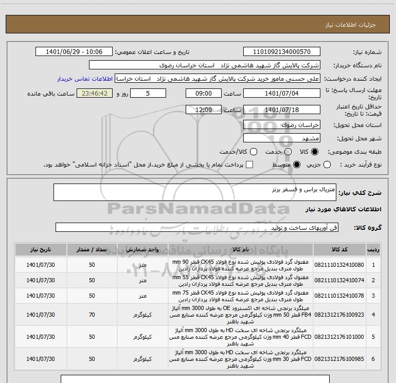The width and height of the screenshot is (396, 383).
Task: Click the announcement date field 1401/06/29 - 10:06
Action: click(x=74, y=52)
